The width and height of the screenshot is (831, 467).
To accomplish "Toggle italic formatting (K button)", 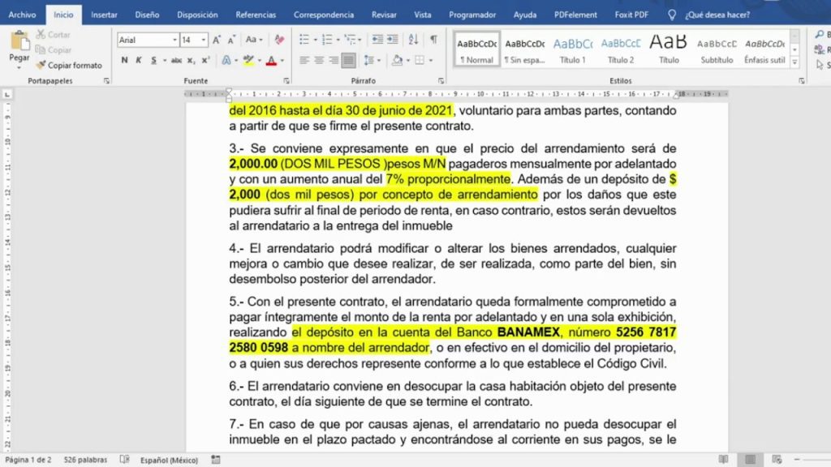I will 140,60.
